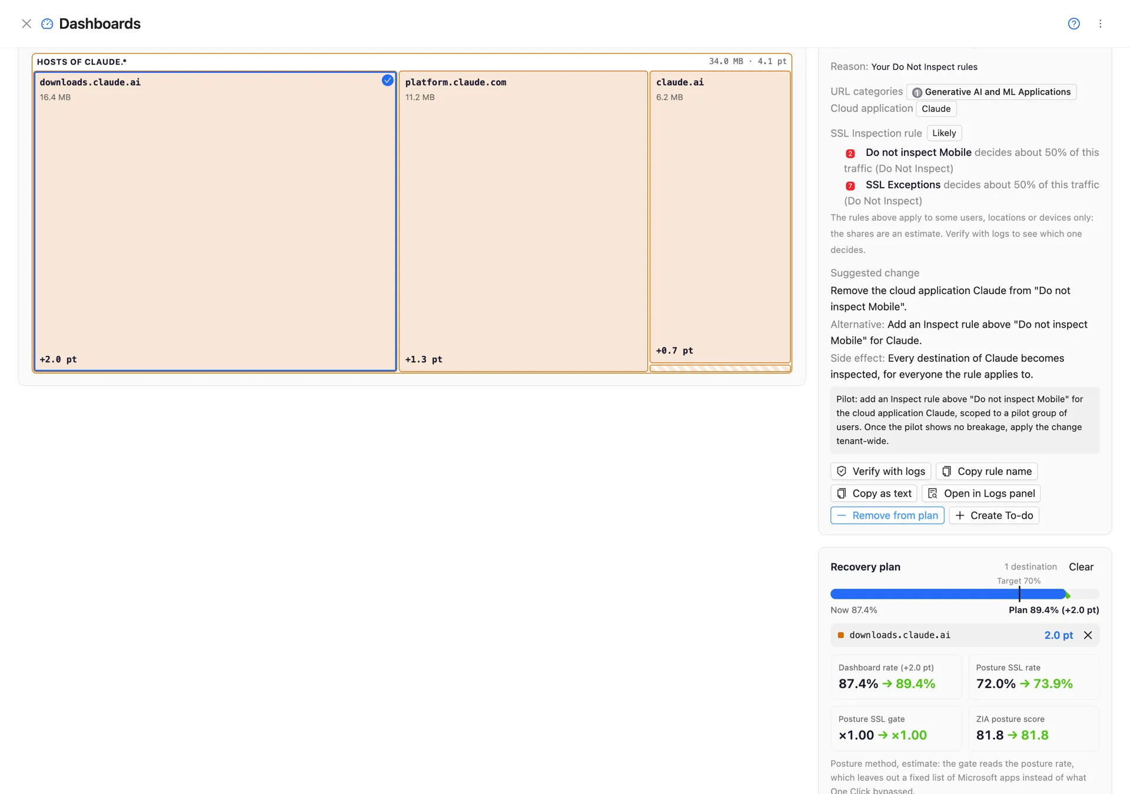
Task: Click the ZIA posture score card
Action: point(1033,729)
